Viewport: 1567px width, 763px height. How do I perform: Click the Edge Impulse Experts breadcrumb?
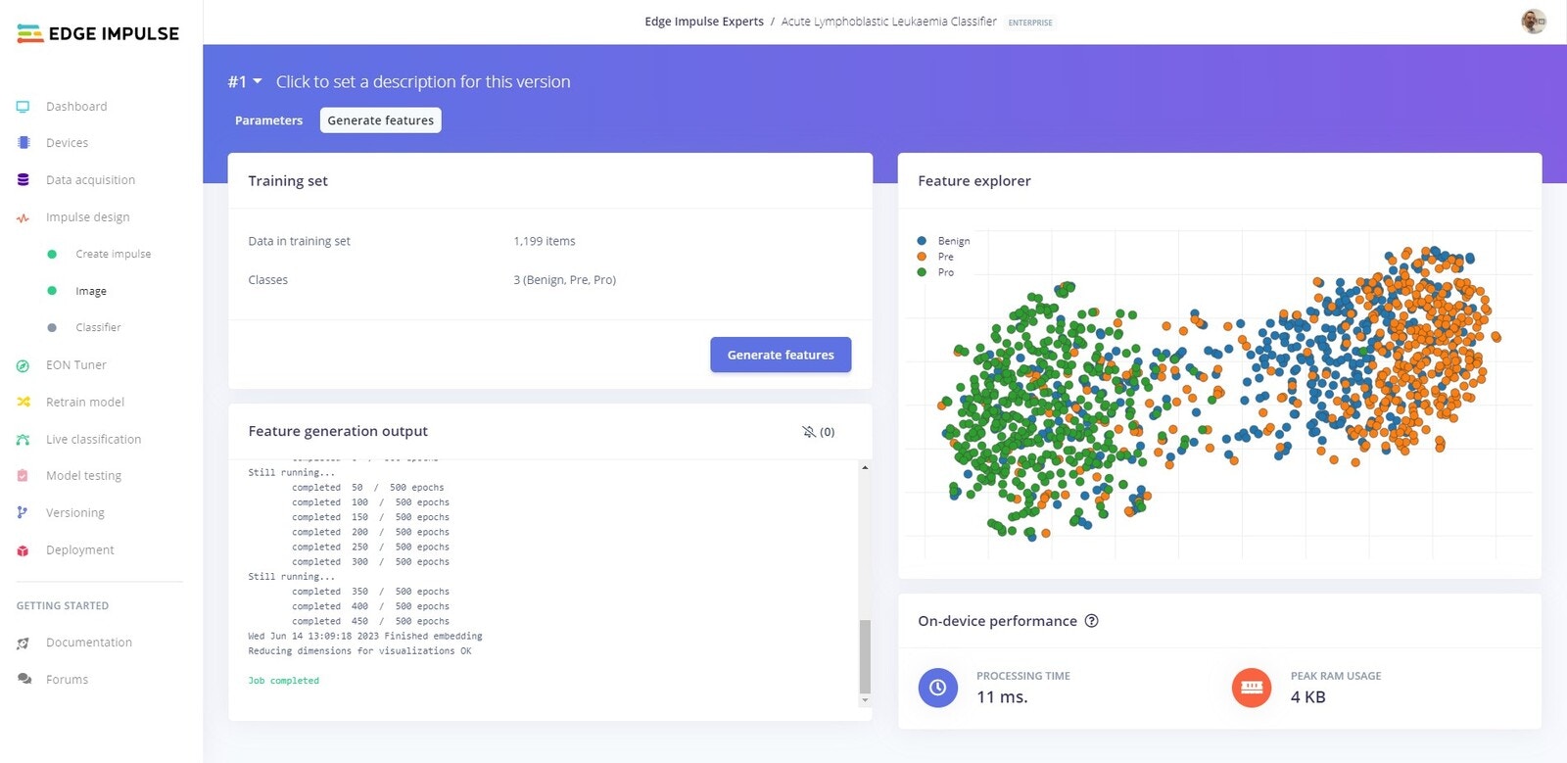704,22
